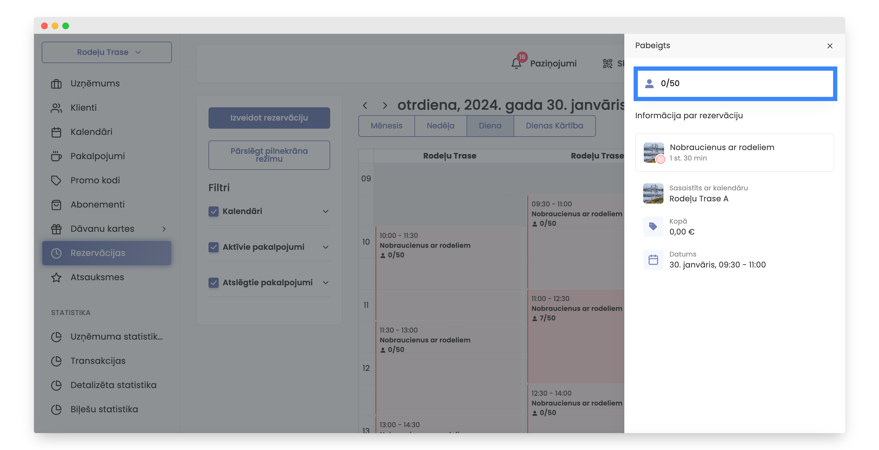Image resolution: width=879 pixels, height=450 pixels.
Task: Click the notifications bell icon
Action: tap(516, 63)
